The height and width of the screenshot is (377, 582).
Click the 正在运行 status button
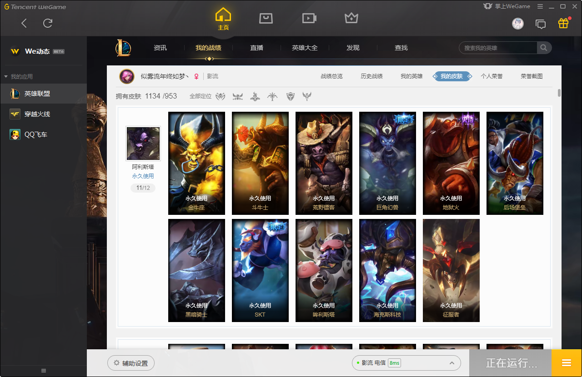click(x=511, y=363)
